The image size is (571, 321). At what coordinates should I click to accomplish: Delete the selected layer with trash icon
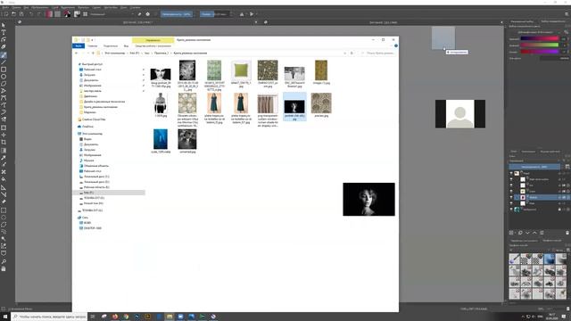[x=567, y=233]
